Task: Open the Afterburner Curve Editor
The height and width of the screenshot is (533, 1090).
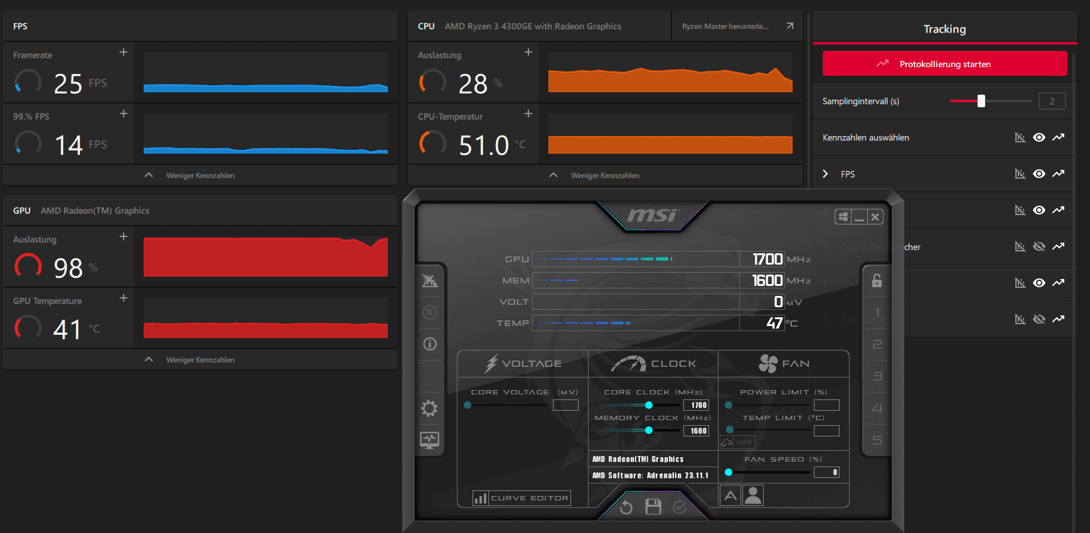Action: pos(522,498)
